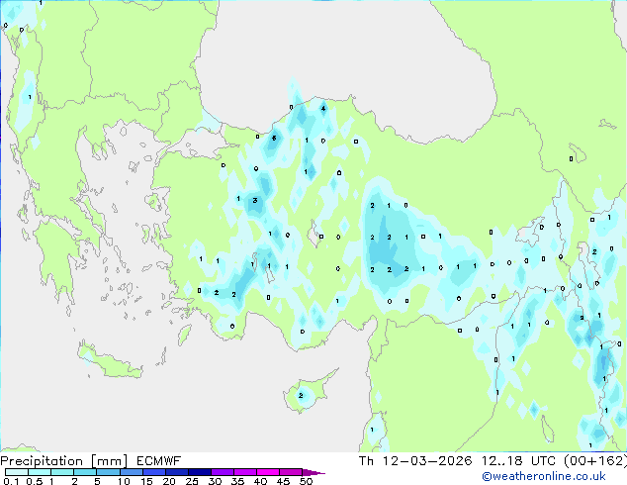The width and height of the screenshot is (627, 485).
Task: Pick the legend swatch between 2 and 5
Action: [x=85, y=472]
